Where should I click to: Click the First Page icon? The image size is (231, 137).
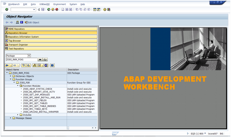click(x=77, y=10)
